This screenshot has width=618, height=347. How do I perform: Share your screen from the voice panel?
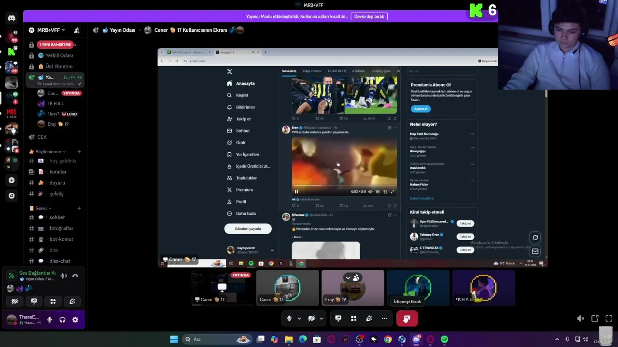(x=34, y=301)
